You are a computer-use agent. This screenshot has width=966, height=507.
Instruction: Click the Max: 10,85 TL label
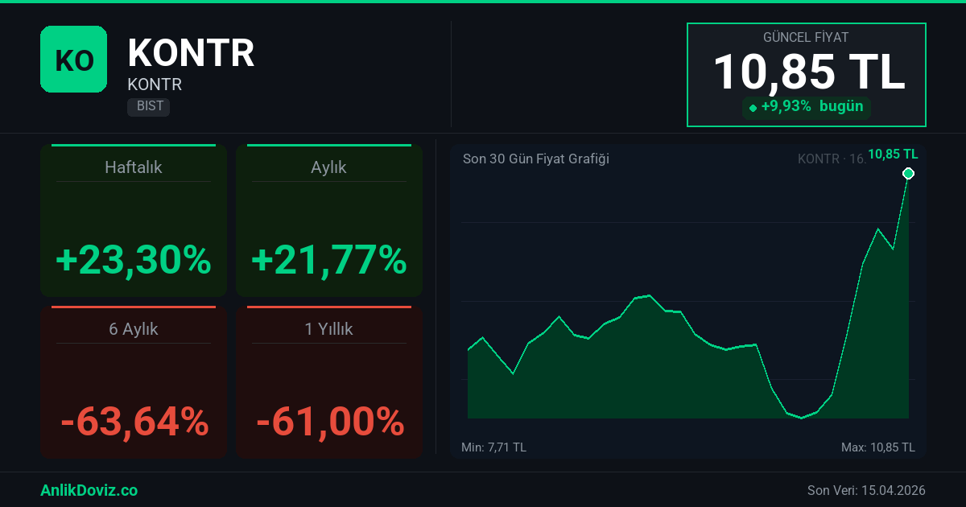coord(877,447)
